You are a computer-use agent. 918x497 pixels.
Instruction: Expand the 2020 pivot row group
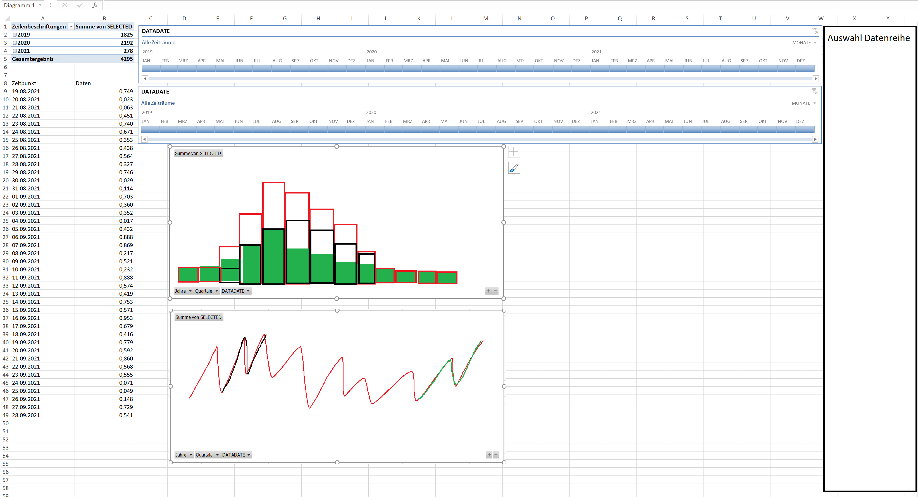pyautogui.click(x=15, y=43)
